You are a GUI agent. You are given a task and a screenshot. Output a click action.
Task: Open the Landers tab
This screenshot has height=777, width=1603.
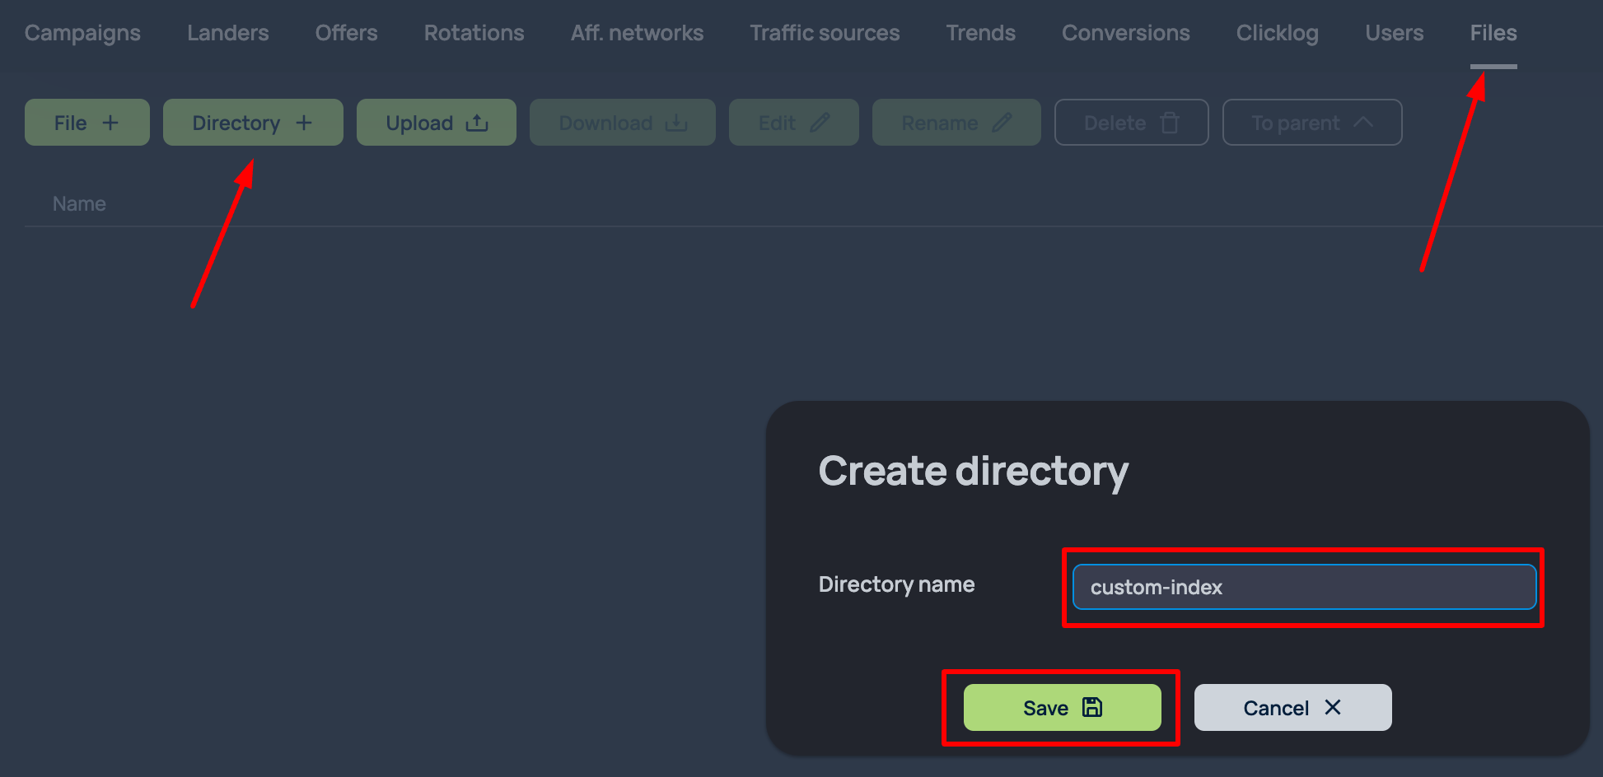pyautogui.click(x=227, y=33)
